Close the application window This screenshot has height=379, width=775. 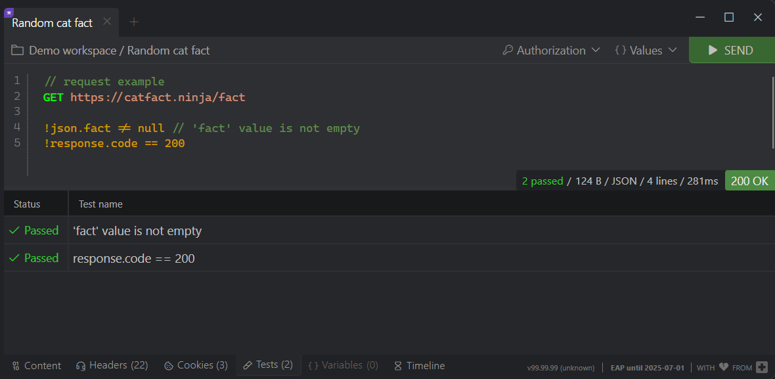point(758,17)
